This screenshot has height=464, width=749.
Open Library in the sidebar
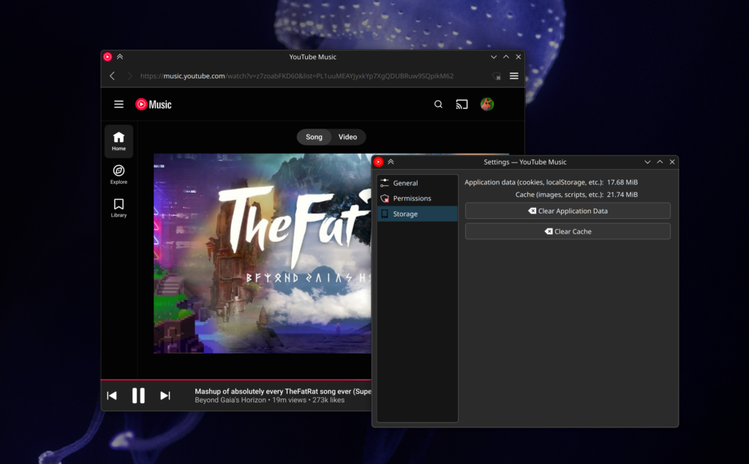click(118, 208)
